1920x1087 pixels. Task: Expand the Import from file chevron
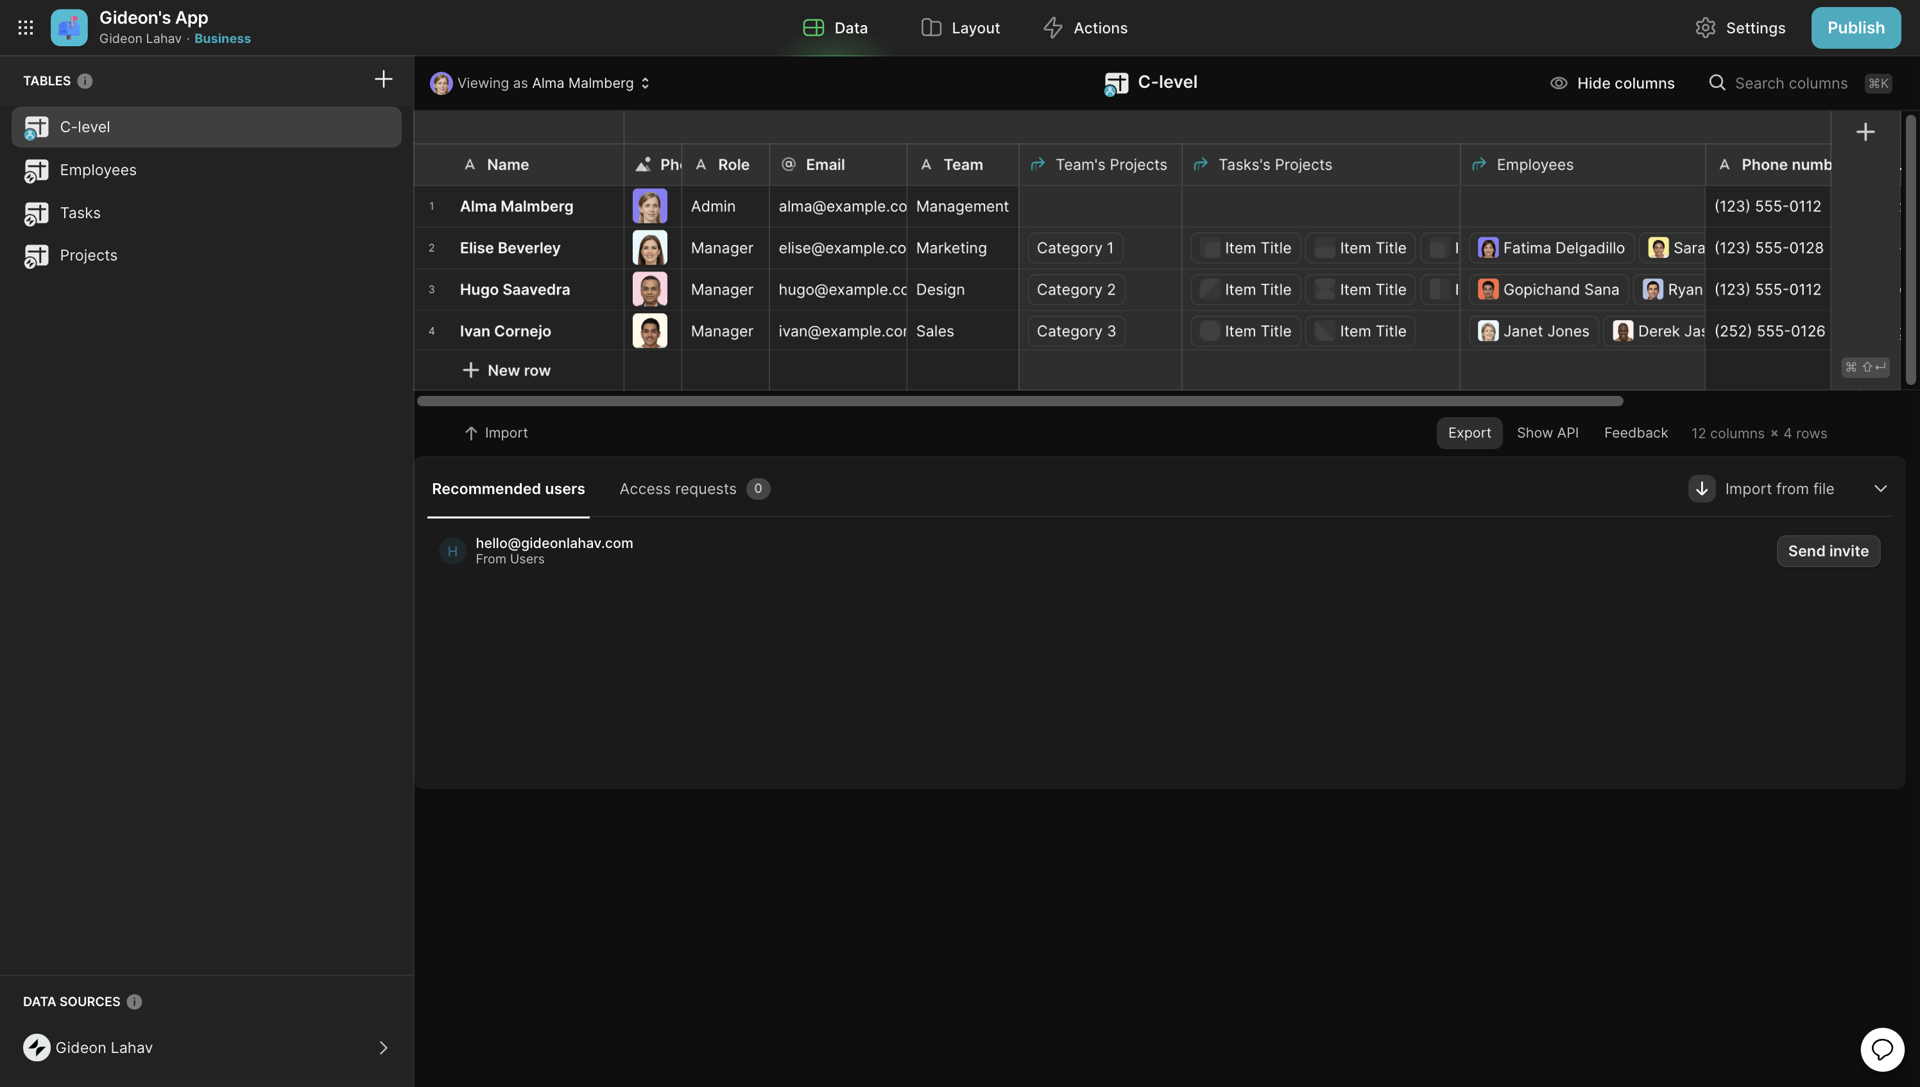(1880, 488)
